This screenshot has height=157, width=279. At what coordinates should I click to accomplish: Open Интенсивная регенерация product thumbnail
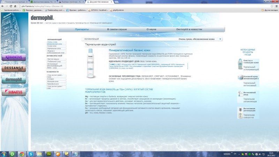(x=240, y=113)
